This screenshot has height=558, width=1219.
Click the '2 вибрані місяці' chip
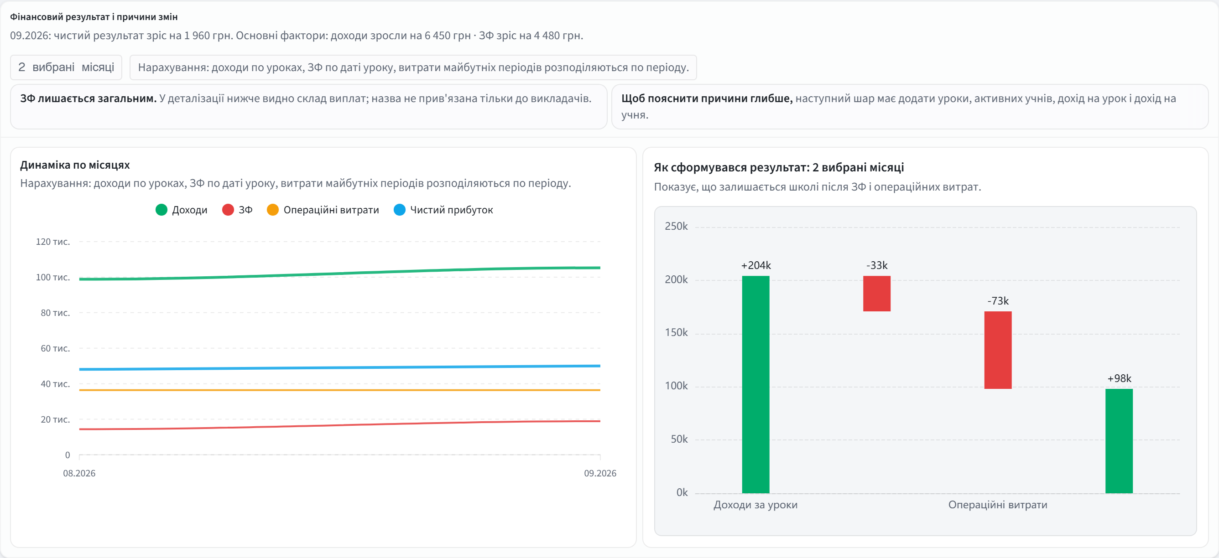coord(66,67)
